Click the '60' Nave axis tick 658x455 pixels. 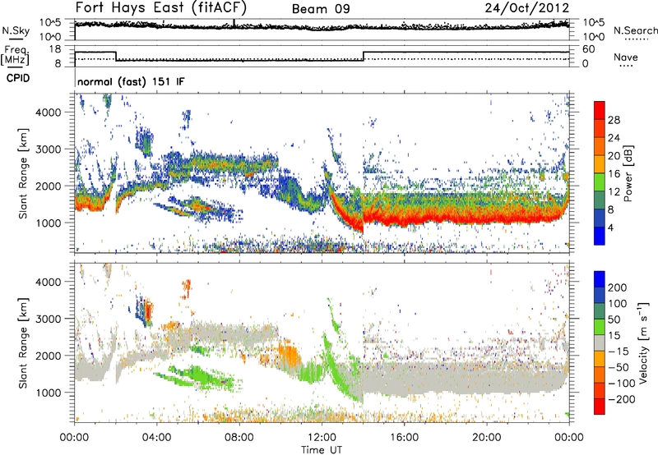point(588,49)
